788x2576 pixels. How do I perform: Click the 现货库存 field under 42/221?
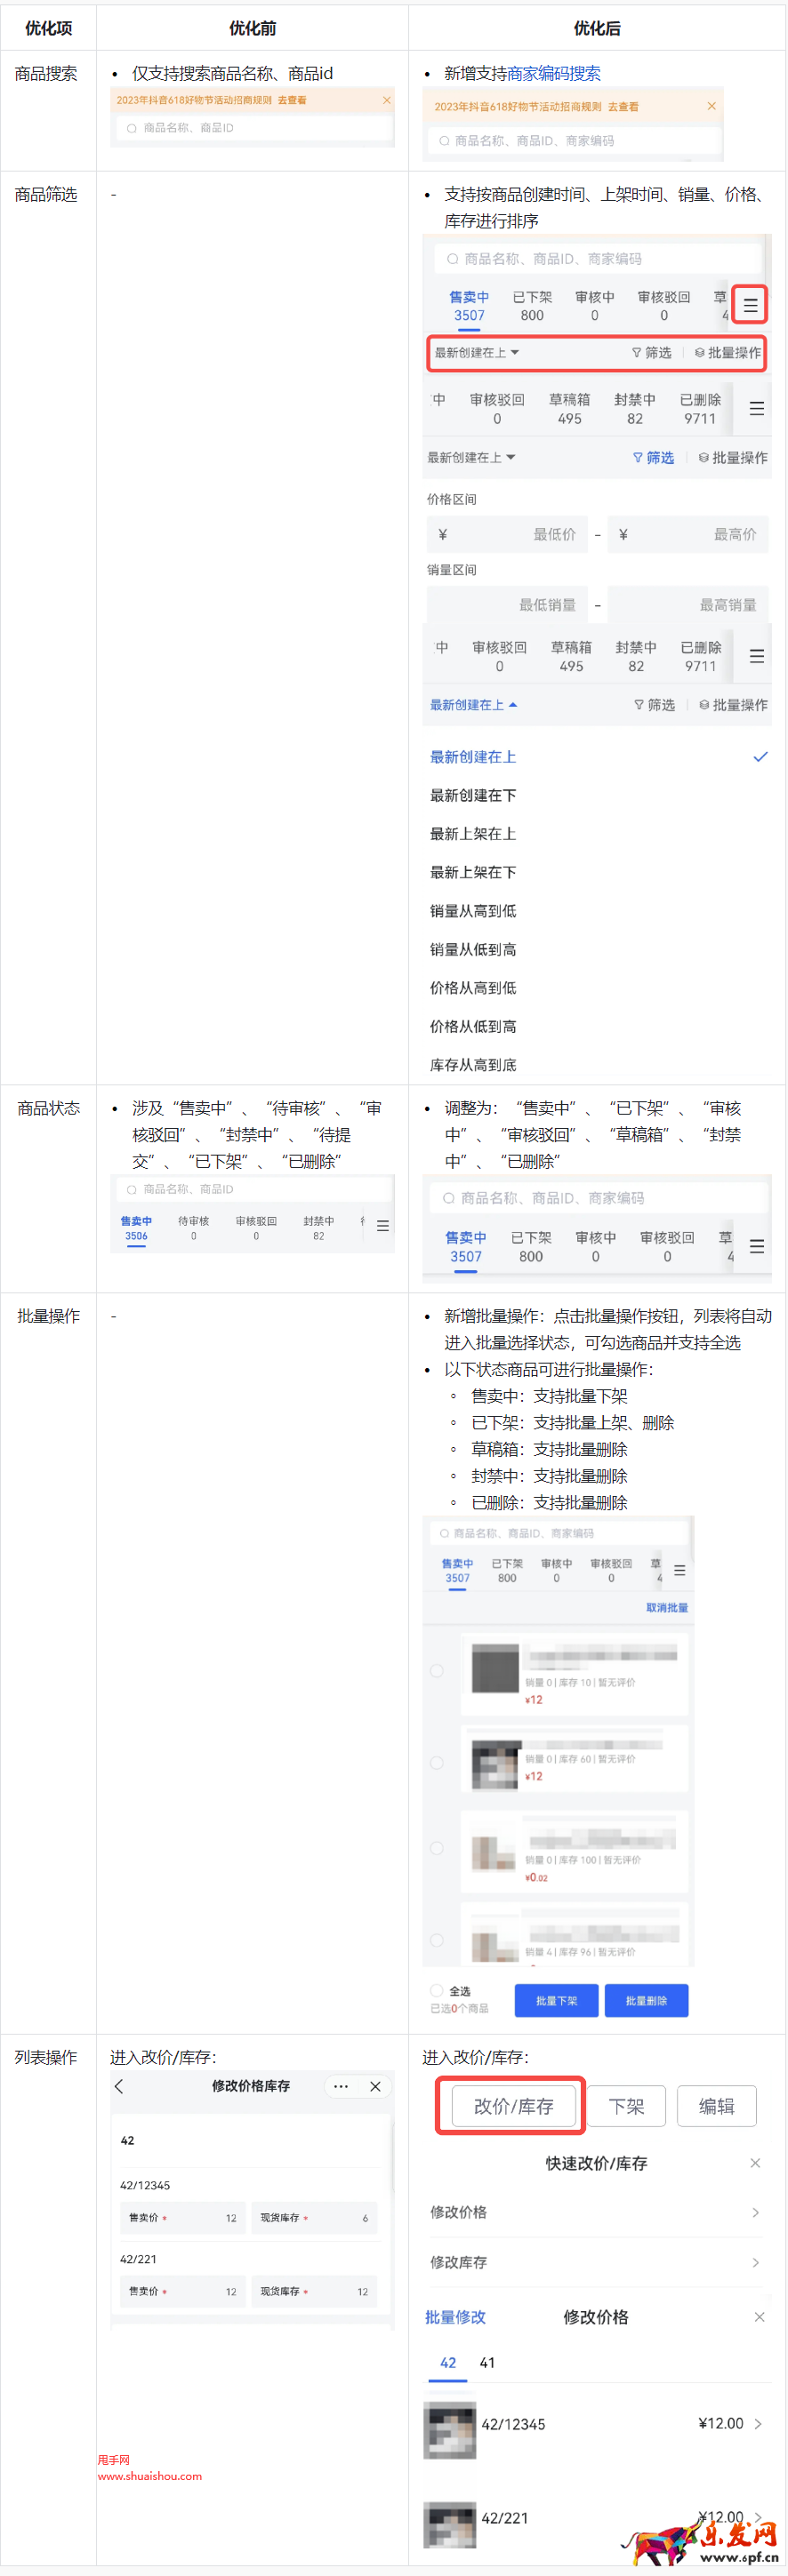pos(314,2291)
